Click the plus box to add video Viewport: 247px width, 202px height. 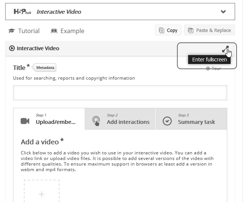(x=42, y=191)
